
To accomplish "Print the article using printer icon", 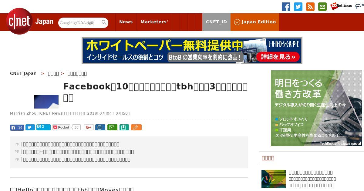I will tap(100, 127).
